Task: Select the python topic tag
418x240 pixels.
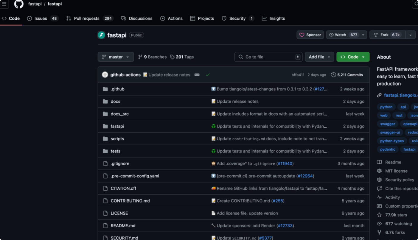Action: tap(386, 107)
